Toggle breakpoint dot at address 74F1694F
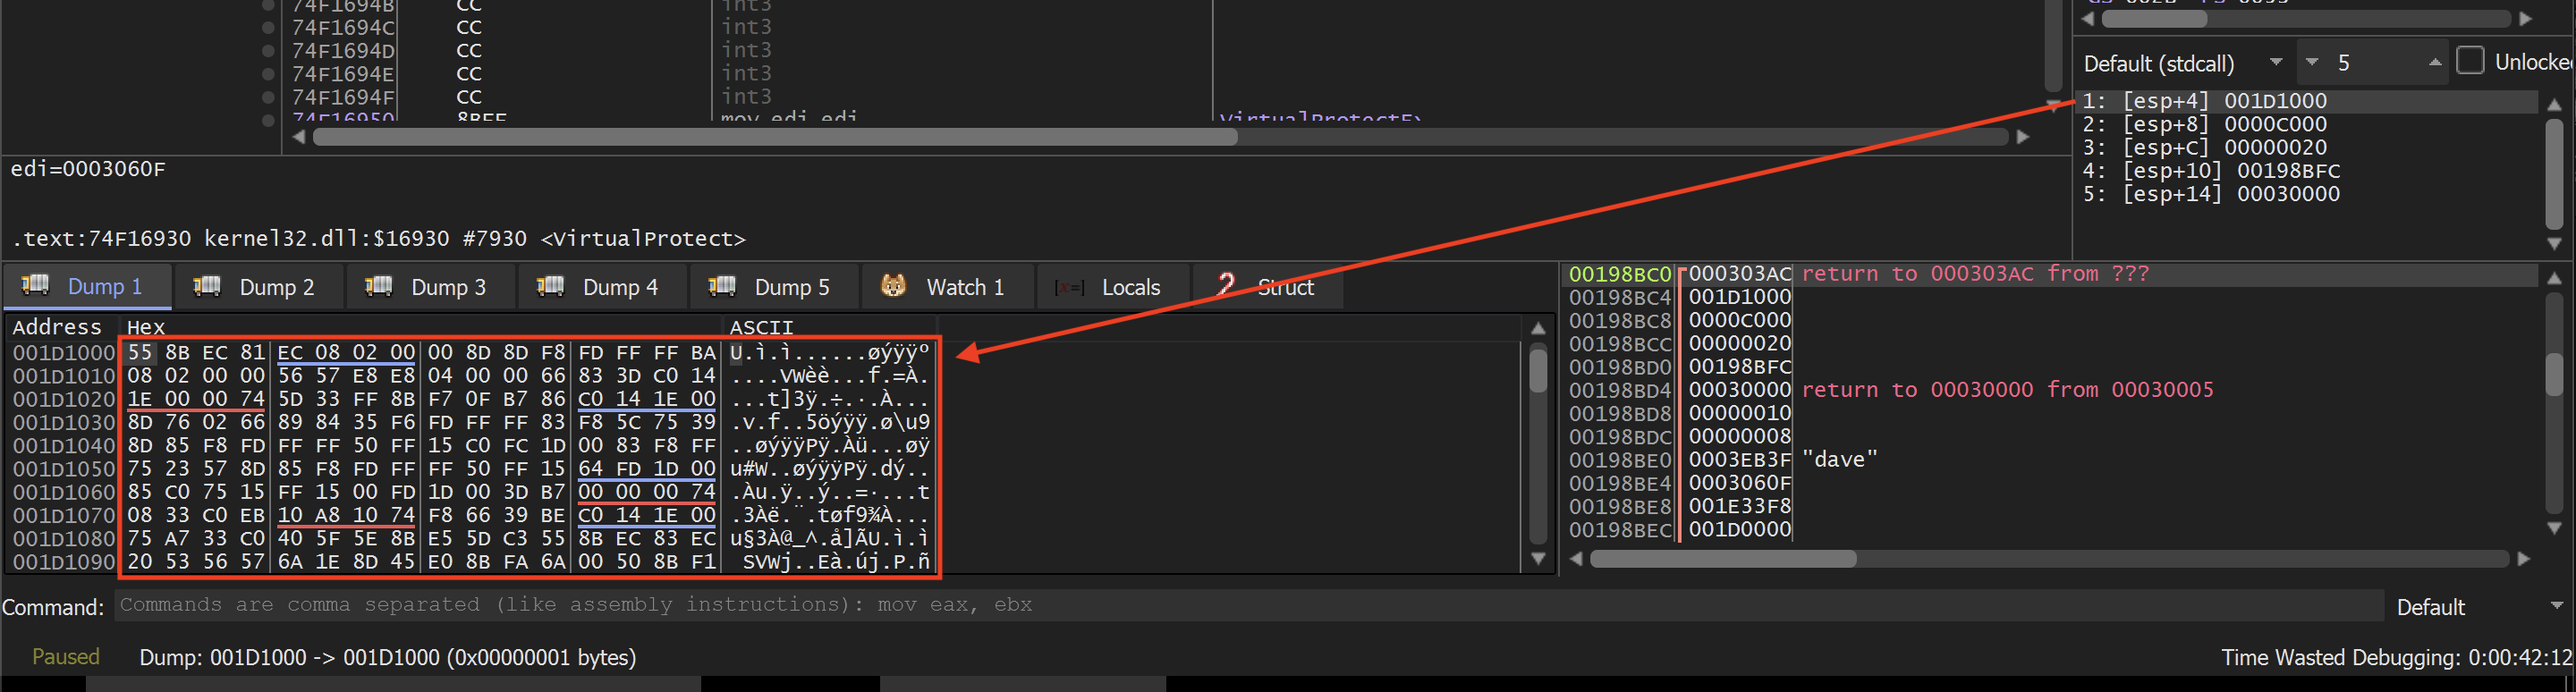 coord(268,97)
